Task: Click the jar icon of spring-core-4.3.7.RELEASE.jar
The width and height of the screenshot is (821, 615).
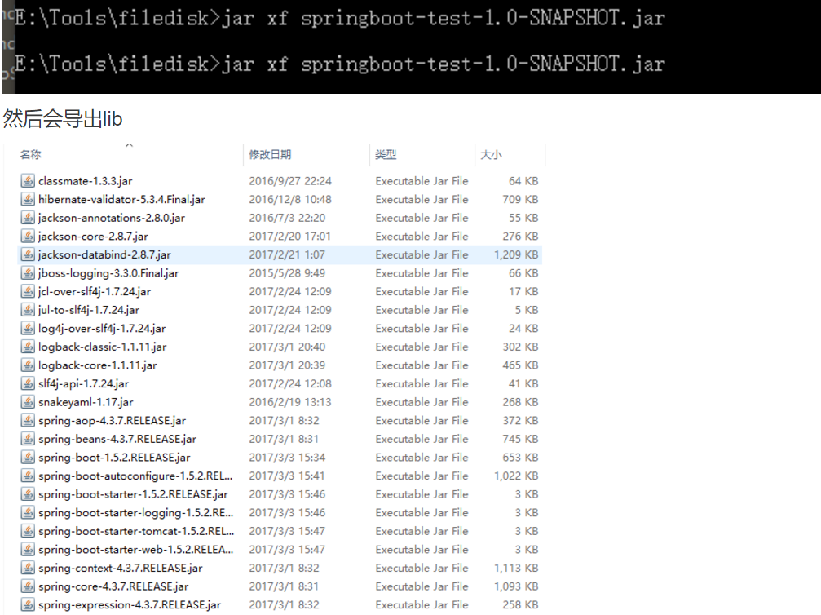Action: pyautogui.click(x=28, y=586)
